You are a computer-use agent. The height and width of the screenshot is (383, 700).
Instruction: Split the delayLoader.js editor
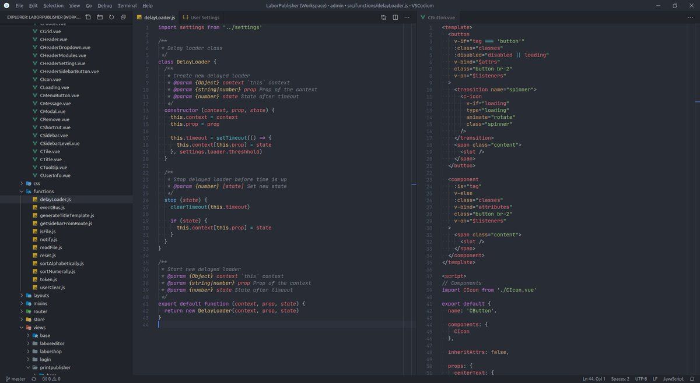(x=395, y=17)
